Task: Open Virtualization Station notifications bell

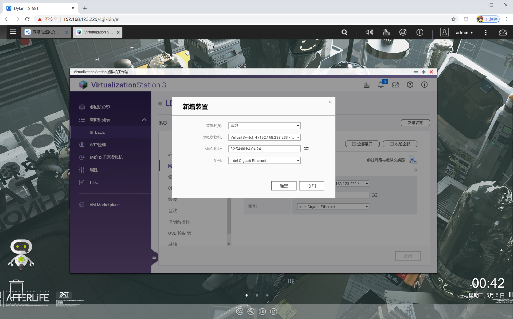Action: click(x=381, y=85)
